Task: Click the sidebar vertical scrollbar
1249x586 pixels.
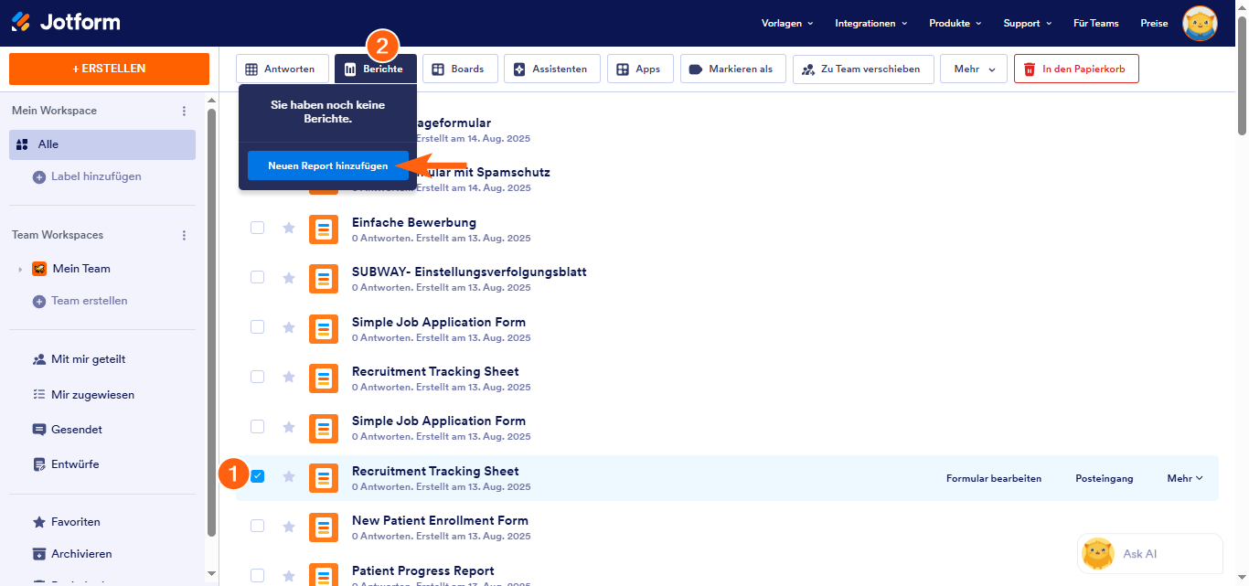Action: [x=211, y=320]
